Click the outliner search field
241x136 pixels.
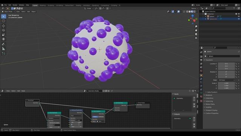tap(219, 8)
